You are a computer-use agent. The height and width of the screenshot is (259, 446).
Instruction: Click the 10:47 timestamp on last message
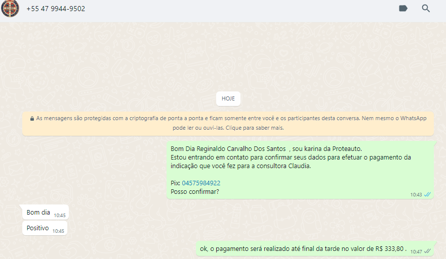pos(416,251)
